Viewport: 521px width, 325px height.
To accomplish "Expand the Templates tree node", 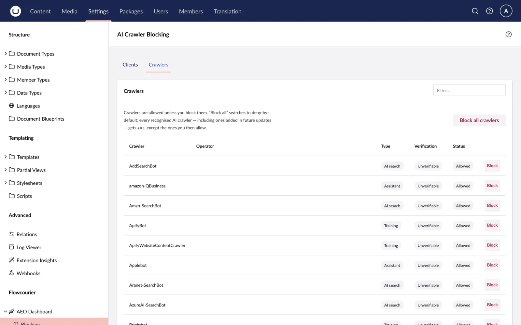I will click(x=5, y=157).
